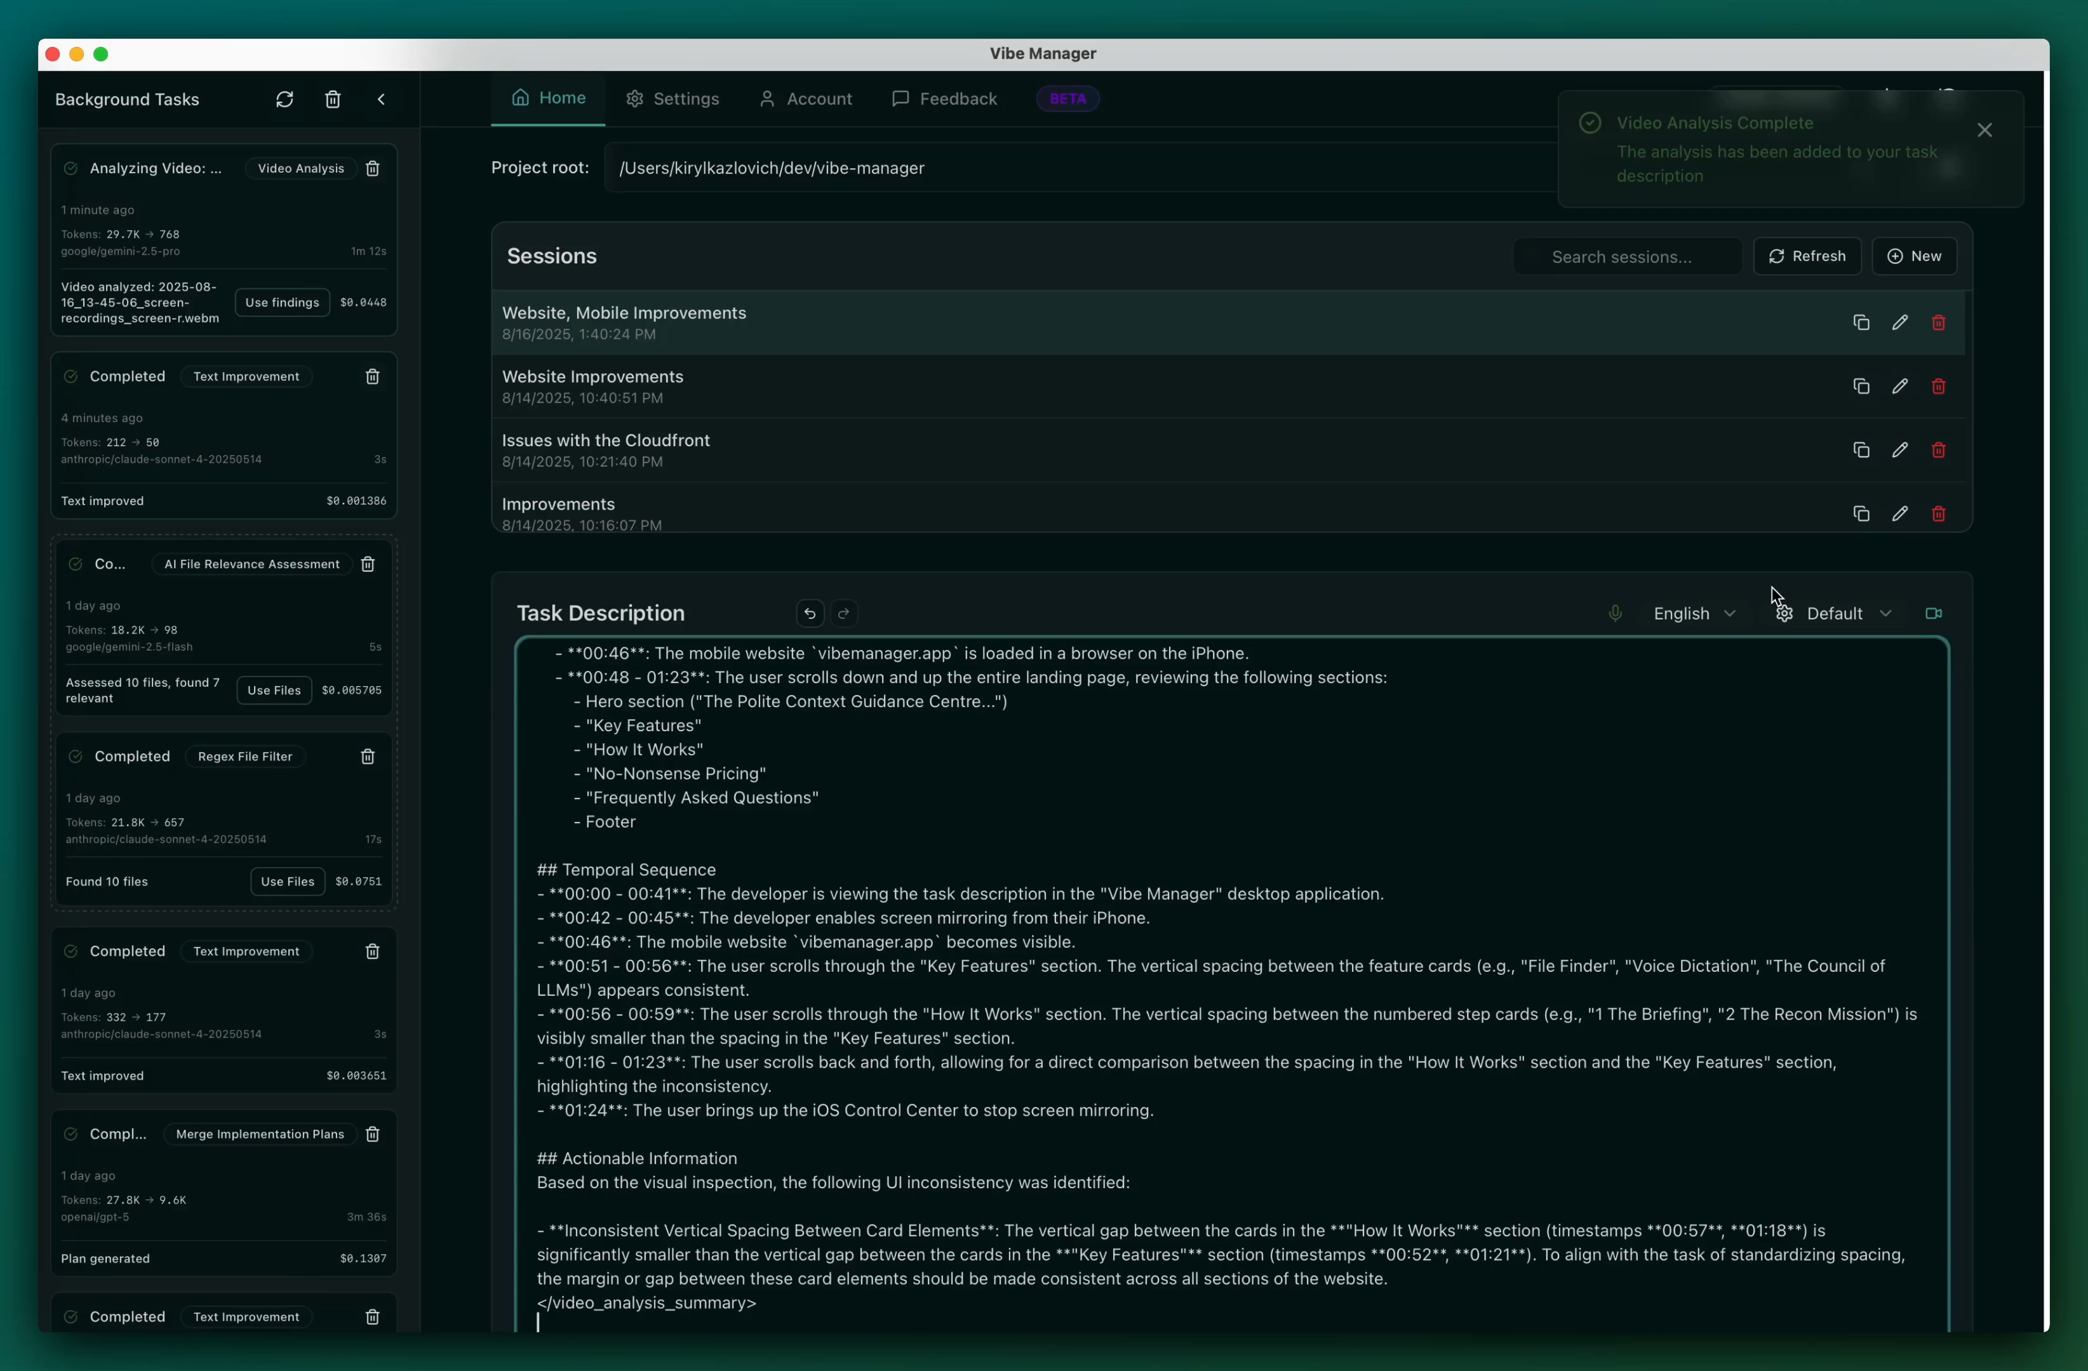Click the AI File Relevance Assessment badge
Screen dimensions: 2088x1371
click(x=251, y=564)
